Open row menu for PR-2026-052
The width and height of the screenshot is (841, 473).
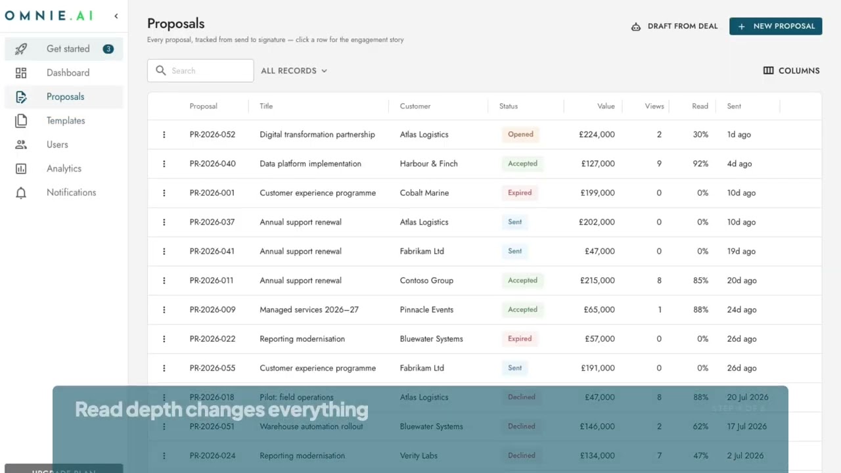(x=164, y=135)
